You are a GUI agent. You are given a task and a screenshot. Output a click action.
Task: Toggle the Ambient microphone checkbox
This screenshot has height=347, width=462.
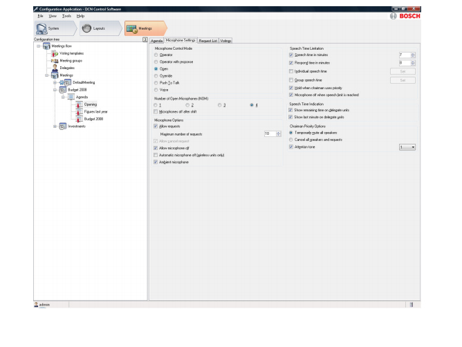[x=155, y=162]
